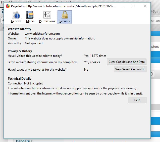Click the 'Yes, 15,779 times' visit count
Viewport: 160px width, 142px height.
pos(95,56)
